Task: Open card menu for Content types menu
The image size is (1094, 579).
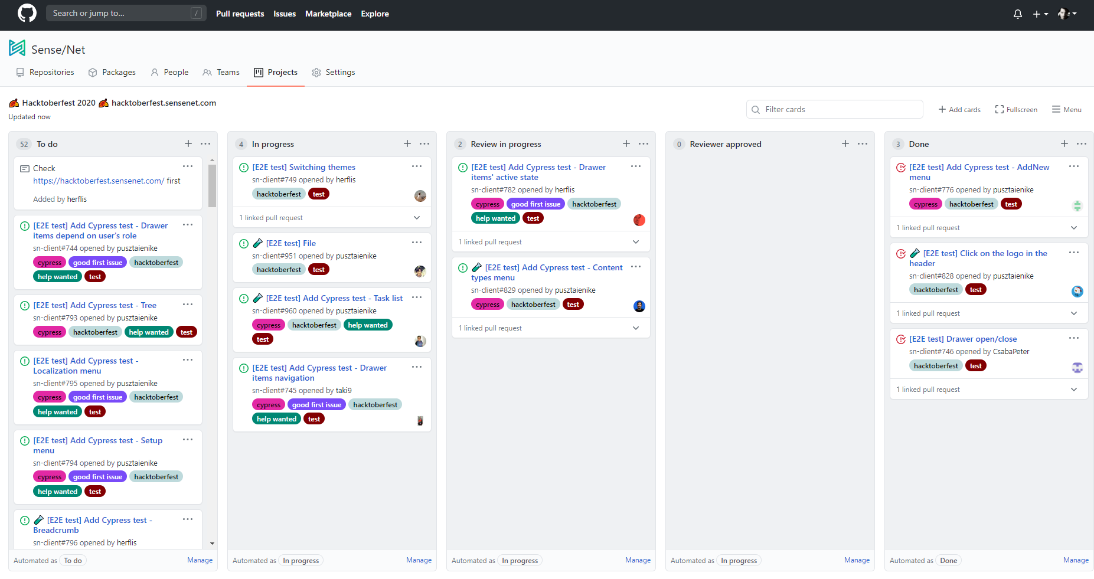Action: (636, 267)
